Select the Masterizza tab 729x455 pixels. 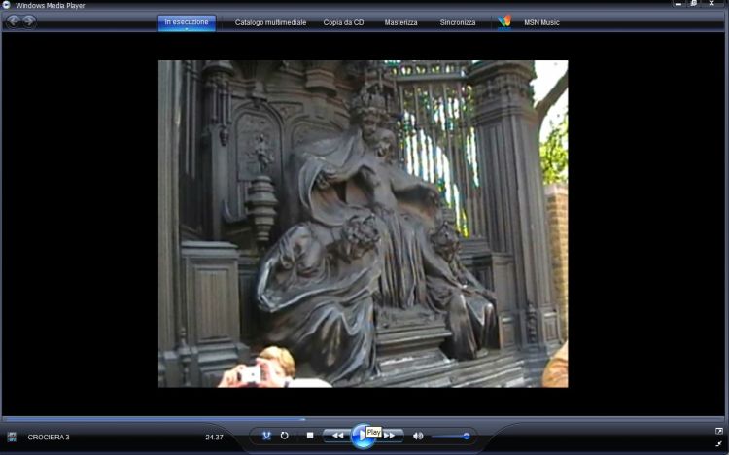(401, 22)
